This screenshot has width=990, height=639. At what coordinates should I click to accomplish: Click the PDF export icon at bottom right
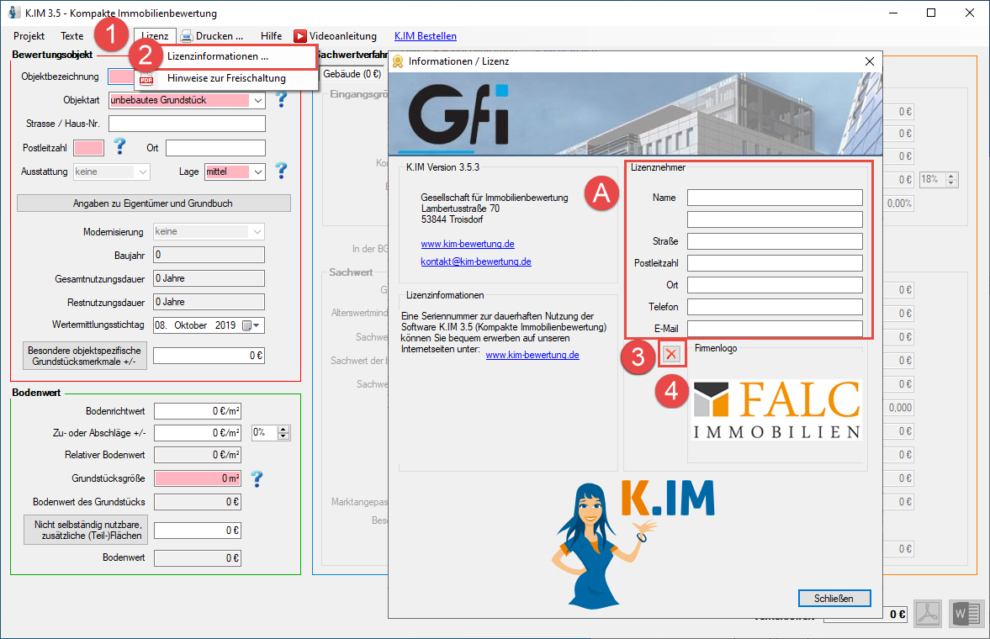tap(929, 614)
